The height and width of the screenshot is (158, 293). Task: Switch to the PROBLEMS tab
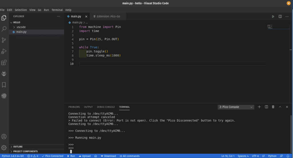(74, 107)
